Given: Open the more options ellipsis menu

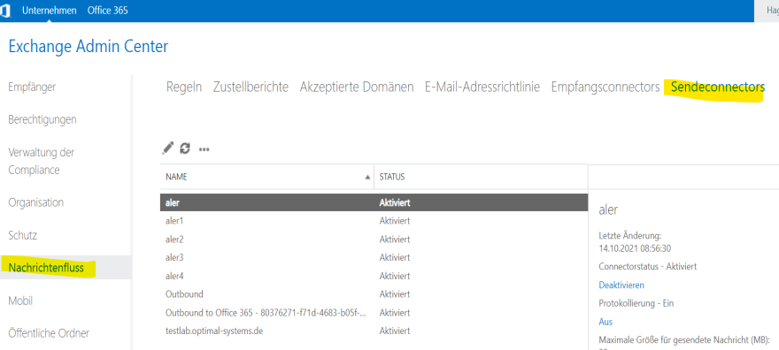Looking at the screenshot, I should click(x=204, y=148).
